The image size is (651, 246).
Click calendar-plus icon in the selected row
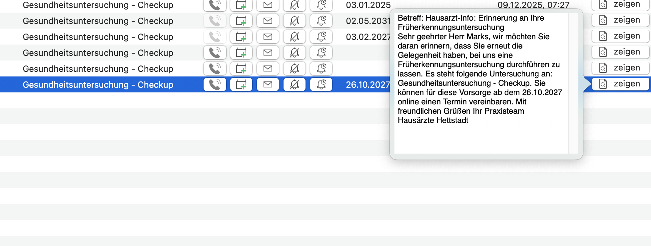tap(241, 84)
